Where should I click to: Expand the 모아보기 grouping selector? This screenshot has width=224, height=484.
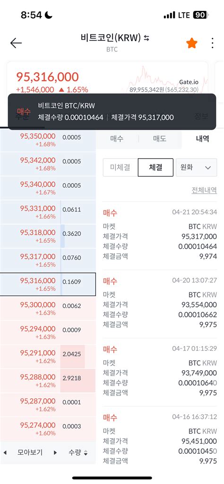click(x=30, y=453)
